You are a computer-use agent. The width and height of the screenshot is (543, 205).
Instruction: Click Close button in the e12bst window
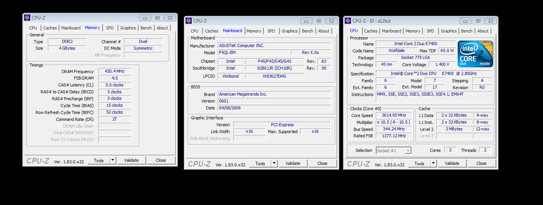482,163
